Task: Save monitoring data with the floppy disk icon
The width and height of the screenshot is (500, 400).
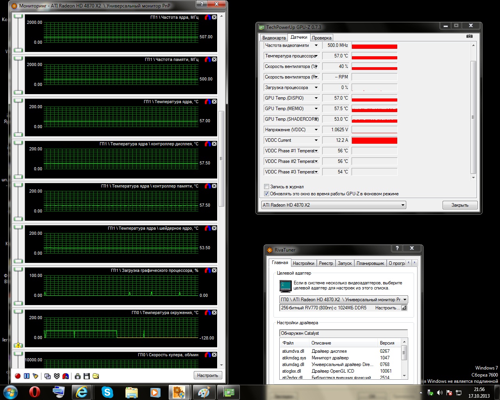Action: (x=87, y=376)
